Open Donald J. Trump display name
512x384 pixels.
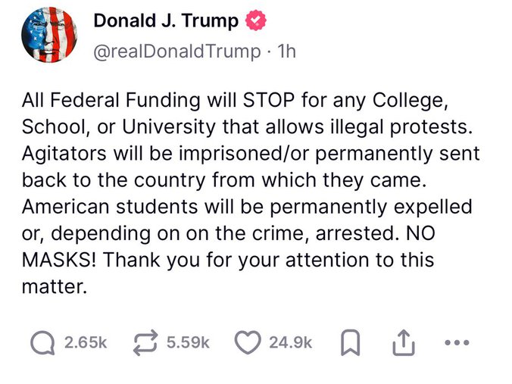[166, 21]
